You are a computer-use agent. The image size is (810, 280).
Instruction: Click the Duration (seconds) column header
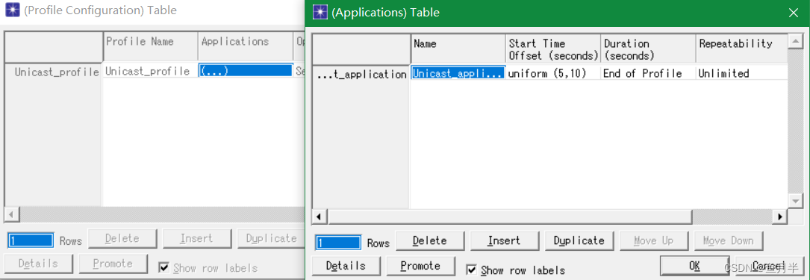pos(648,49)
